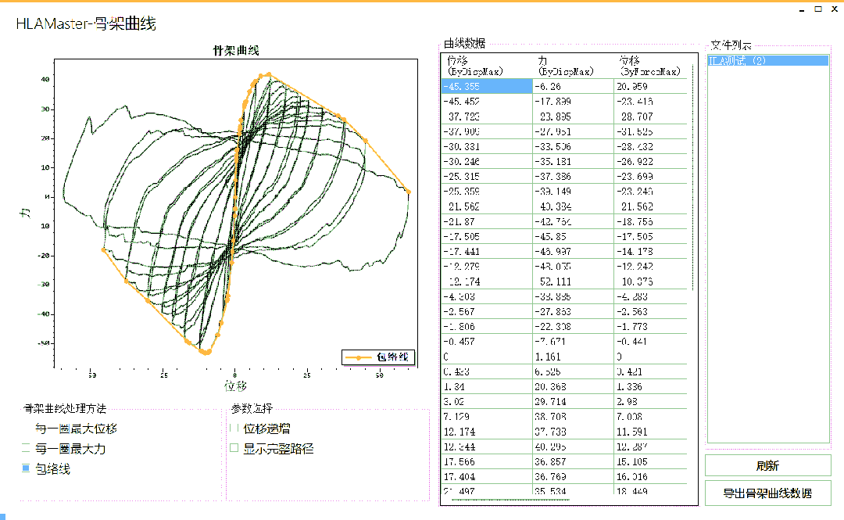The height and width of the screenshot is (520, 844).
Task: Select the cell -17.441
Action: click(x=487, y=252)
